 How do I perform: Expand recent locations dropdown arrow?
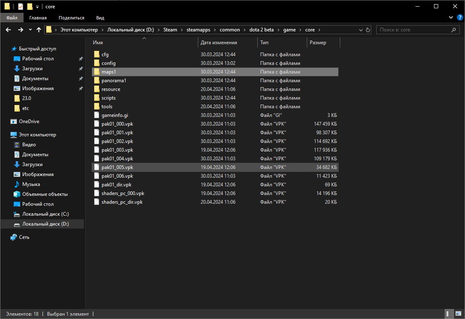coord(30,30)
